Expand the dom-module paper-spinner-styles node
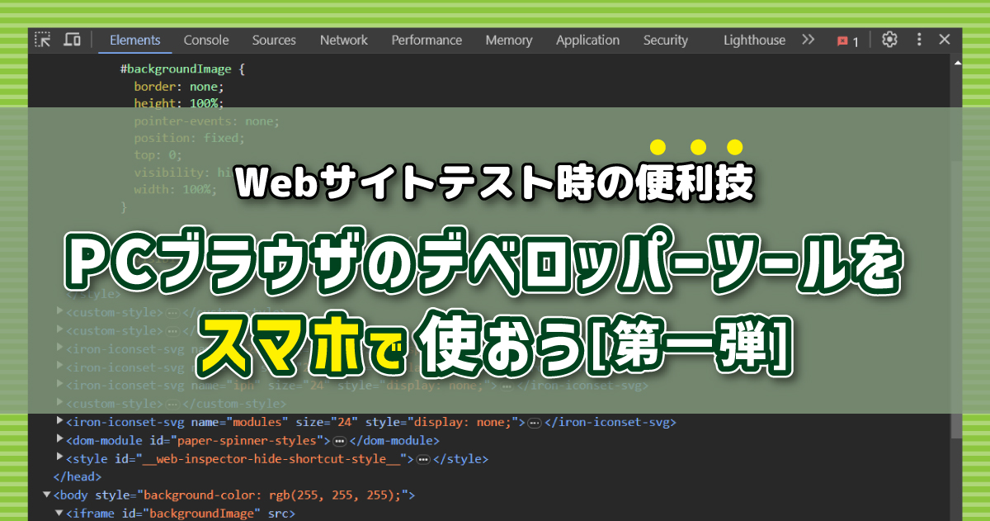This screenshot has height=521, width=990. tap(60, 440)
